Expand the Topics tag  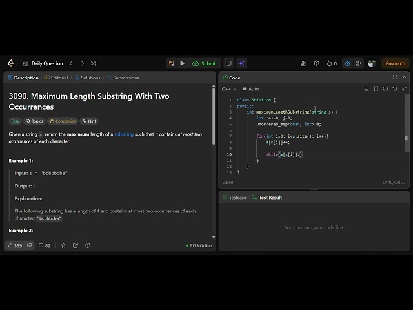pyautogui.click(x=34, y=121)
